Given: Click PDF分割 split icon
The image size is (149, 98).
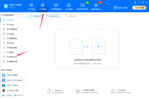Looking at the screenshot, I should tap(4, 24).
